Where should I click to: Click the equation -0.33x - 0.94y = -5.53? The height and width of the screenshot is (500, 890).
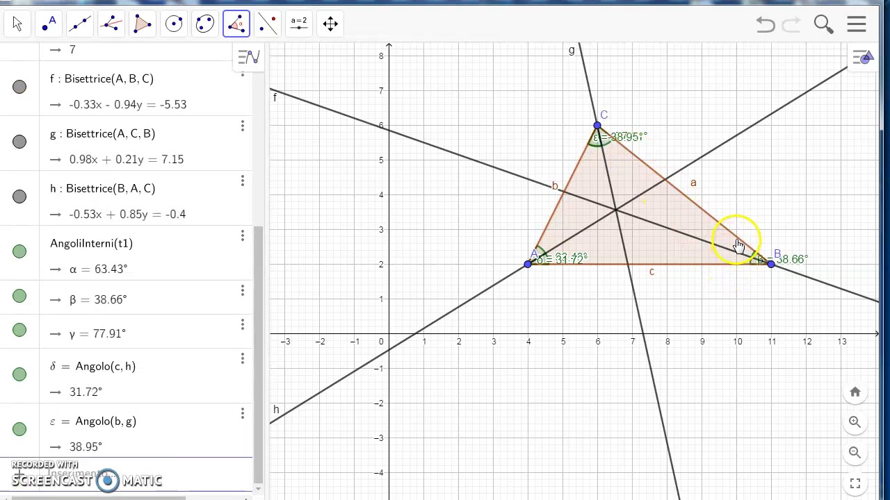pos(128,104)
